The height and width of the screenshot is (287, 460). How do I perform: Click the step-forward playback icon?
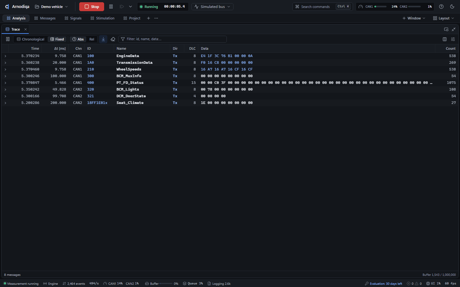click(122, 7)
